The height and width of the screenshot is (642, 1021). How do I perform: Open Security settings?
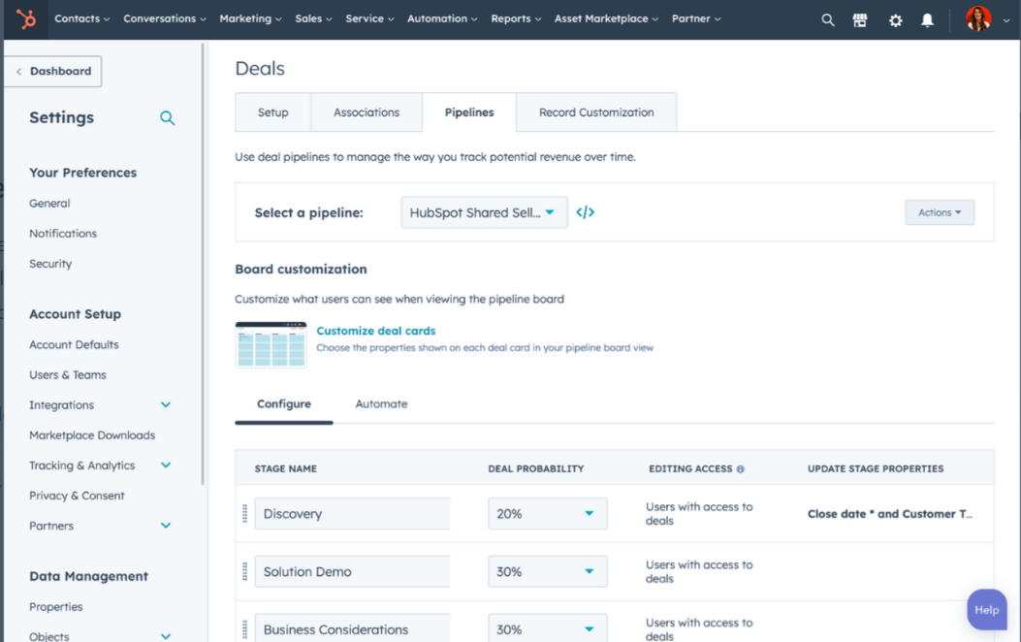point(50,264)
